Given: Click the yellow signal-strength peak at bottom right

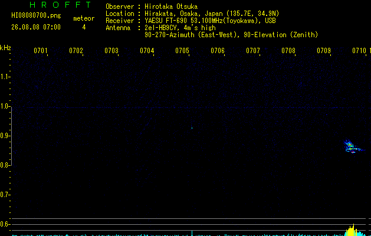Looking at the screenshot, I should [x=353, y=230].
